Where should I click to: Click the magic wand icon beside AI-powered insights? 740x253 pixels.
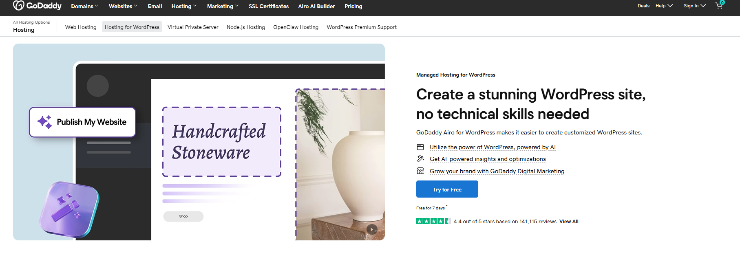point(420,159)
